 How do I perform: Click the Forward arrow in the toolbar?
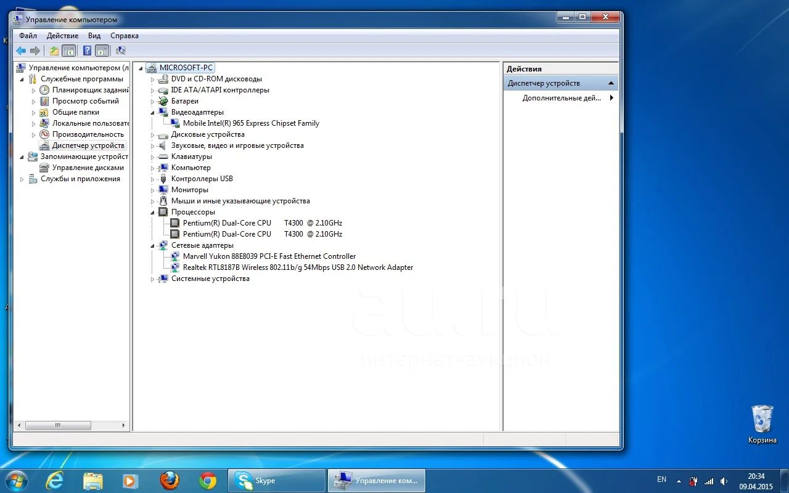tap(35, 51)
